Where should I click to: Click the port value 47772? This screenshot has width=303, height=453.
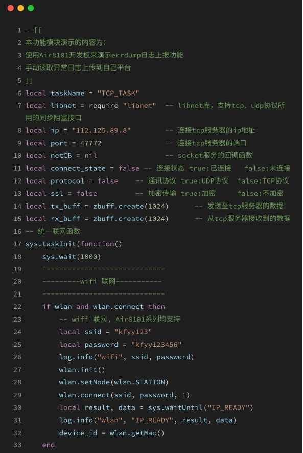point(91,143)
